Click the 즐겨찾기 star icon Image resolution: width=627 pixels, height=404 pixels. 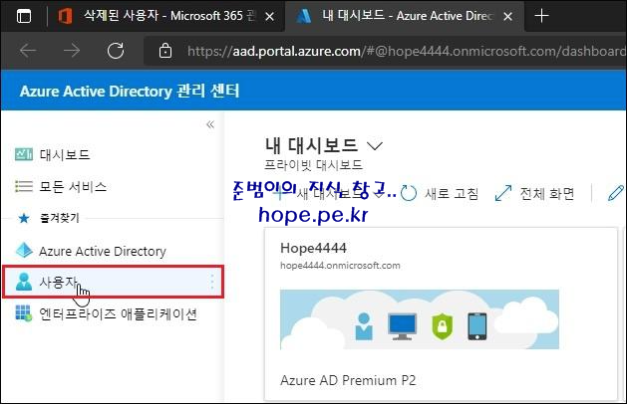(24, 218)
